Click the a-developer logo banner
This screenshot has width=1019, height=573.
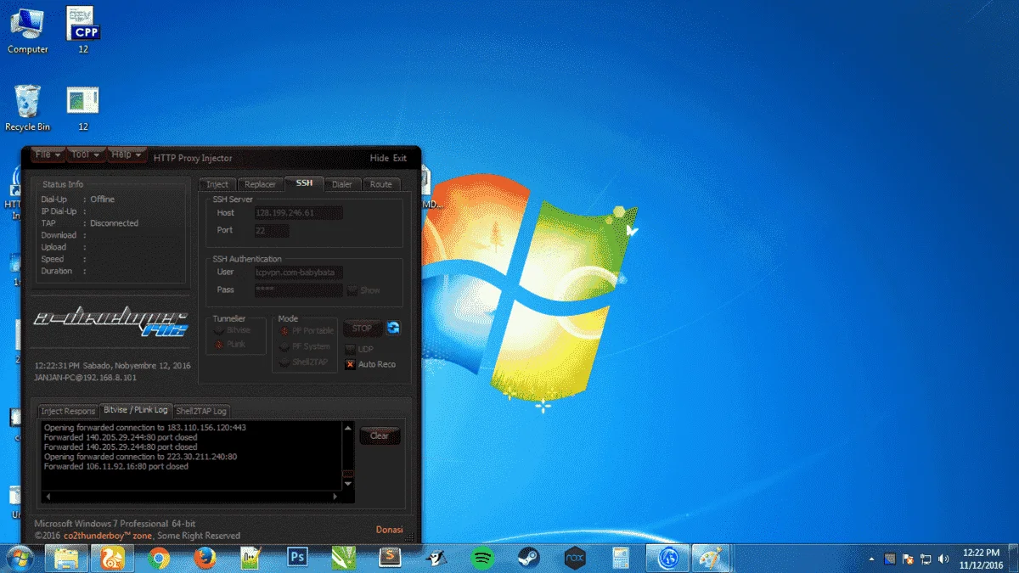coord(110,321)
